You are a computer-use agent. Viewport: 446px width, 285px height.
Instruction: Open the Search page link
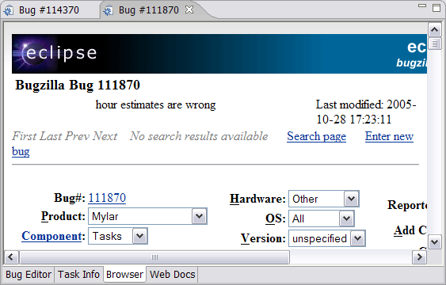coord(316,136)
